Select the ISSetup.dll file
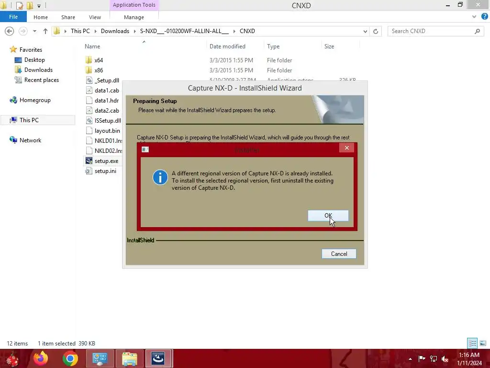 coord(103,120)
